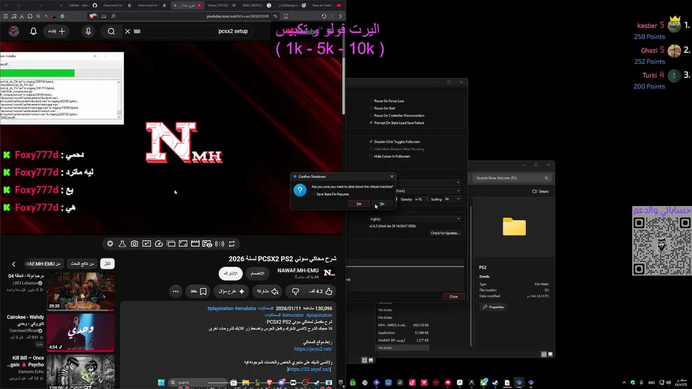Save the video with حفظ bookmark button
Screen dimensions: 692x389
point(198,291)
